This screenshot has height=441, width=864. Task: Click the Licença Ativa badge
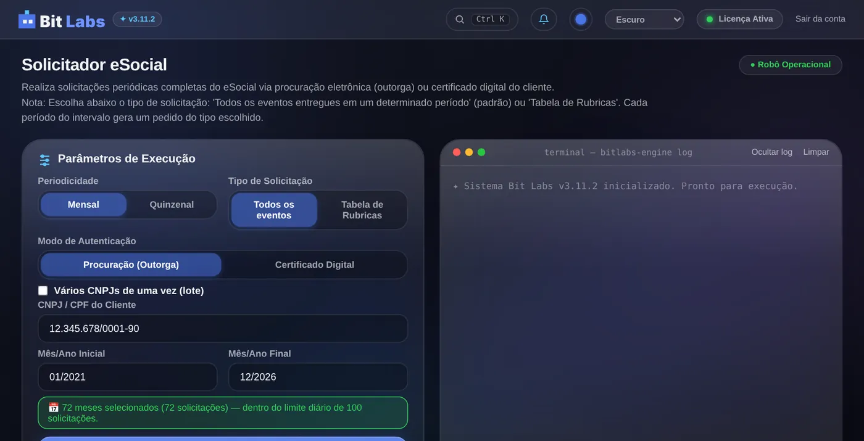tap(739, 19)
